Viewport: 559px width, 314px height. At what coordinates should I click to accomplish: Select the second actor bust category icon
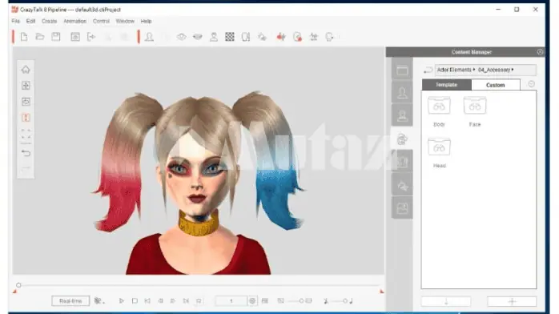402,116
